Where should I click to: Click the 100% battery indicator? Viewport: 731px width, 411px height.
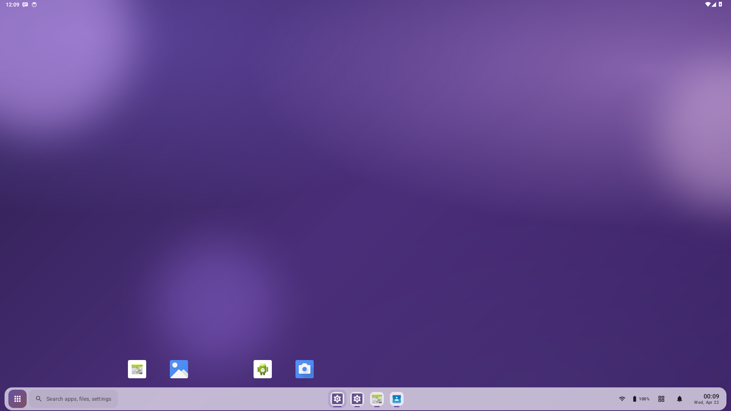coord(641,399)
